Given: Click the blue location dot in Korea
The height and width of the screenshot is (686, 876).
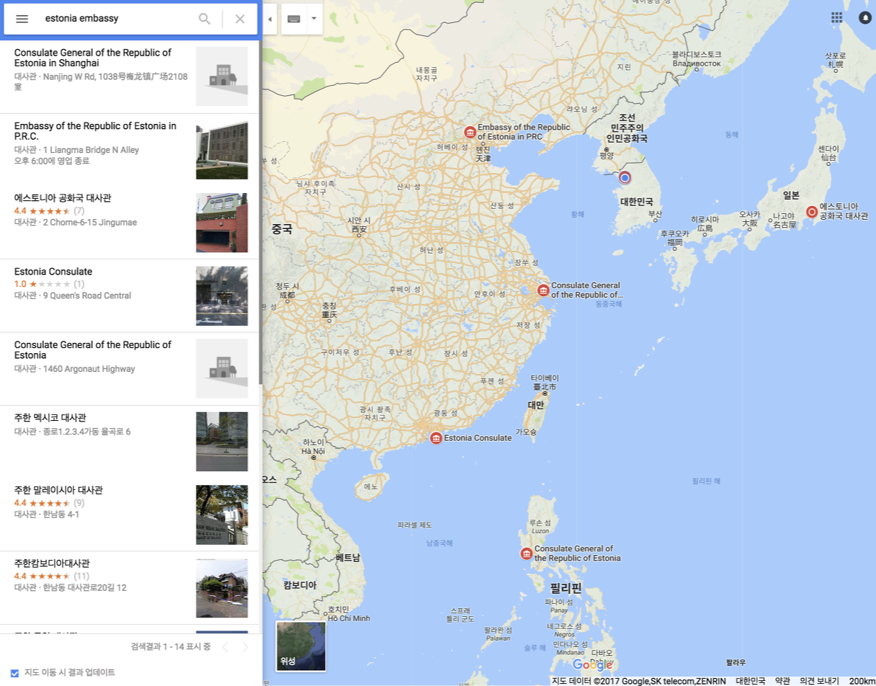Looking at the screenshot, I should coord(625,177).
